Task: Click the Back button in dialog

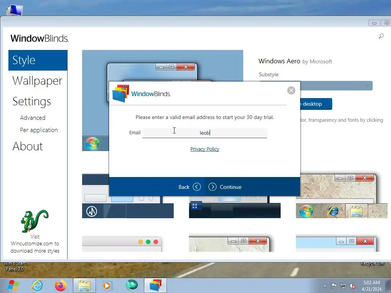Action: [189, 187]
